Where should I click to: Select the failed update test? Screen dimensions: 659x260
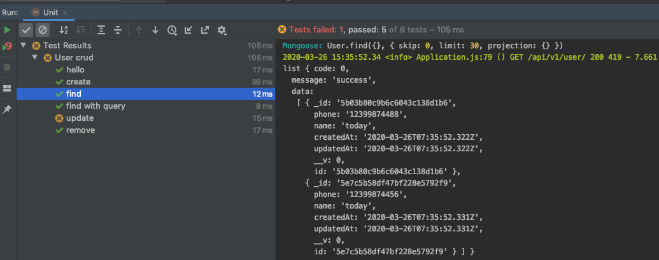click(80, 118)
